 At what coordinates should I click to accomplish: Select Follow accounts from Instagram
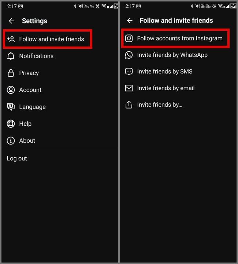click(x=175, y=38)
